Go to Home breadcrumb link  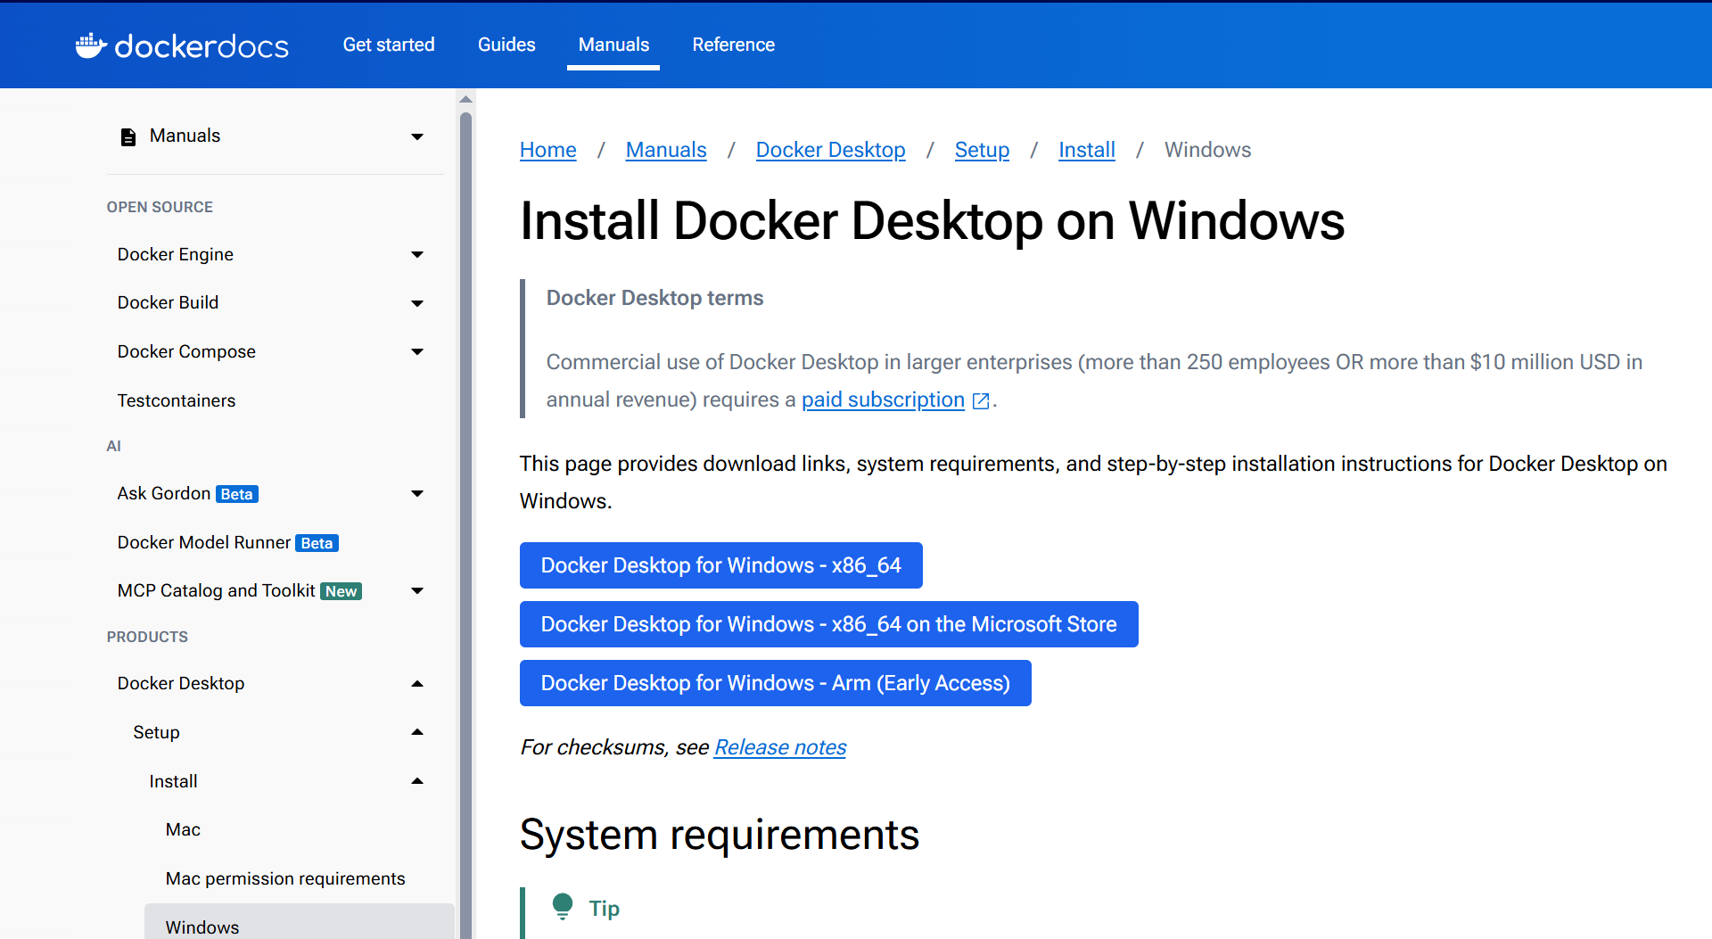[548, 150]
